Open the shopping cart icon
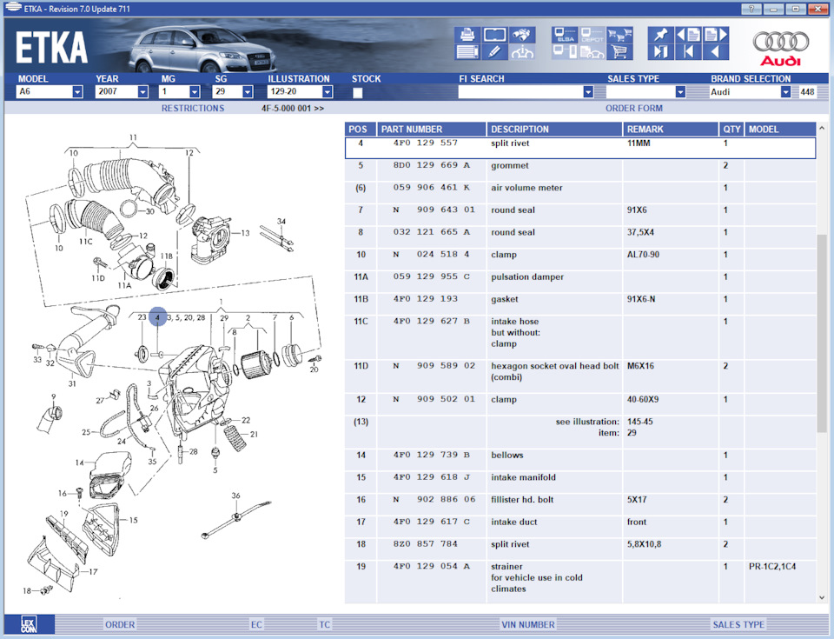834x639 pixels. 619,52
